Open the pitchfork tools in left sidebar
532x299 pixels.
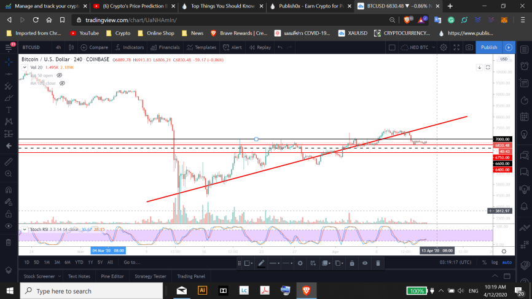[x=9, y=86]
